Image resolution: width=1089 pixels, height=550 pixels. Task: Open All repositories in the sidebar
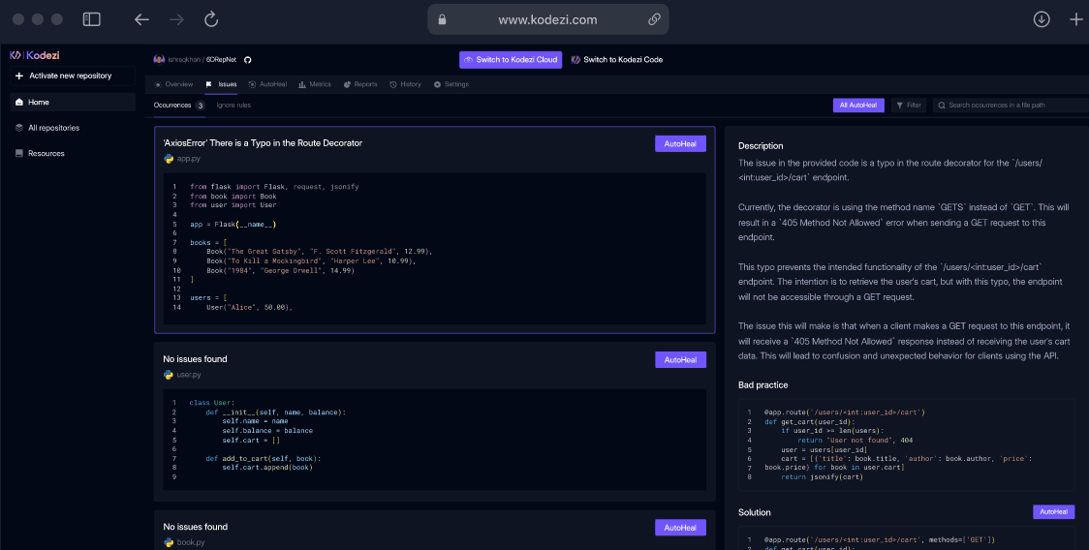pyautogui.click(x=53, y=128)
